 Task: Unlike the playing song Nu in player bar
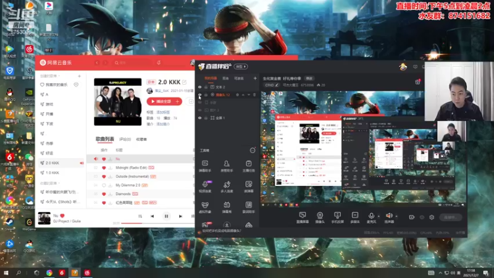click(x=62, y=216)
